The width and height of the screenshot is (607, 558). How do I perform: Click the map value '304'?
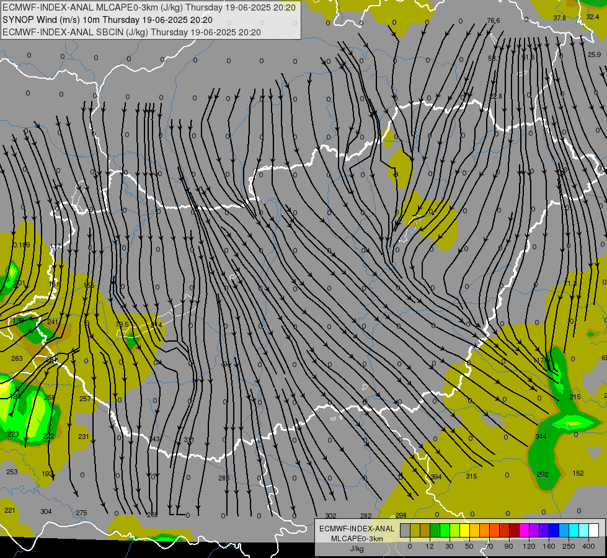(x=46, y=511)
